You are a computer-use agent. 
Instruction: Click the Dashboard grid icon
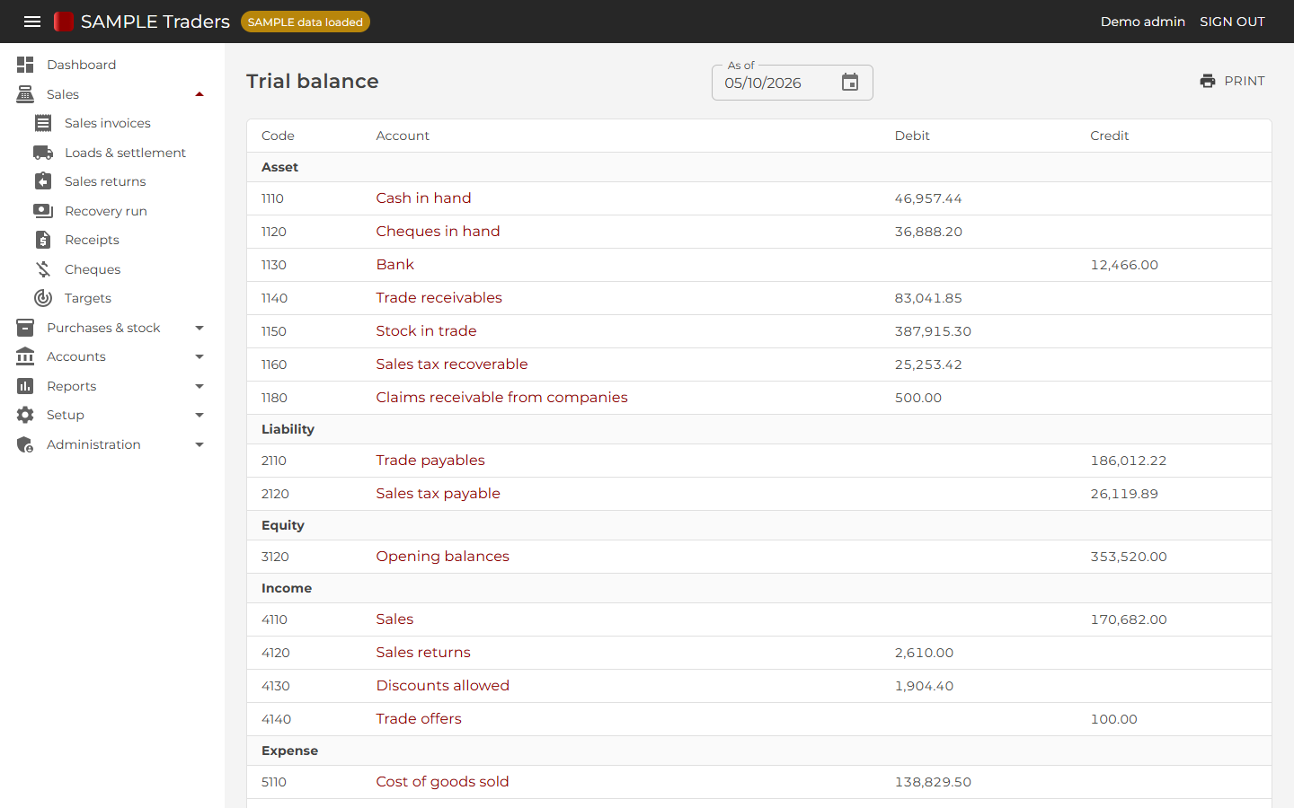pos(25,65)
